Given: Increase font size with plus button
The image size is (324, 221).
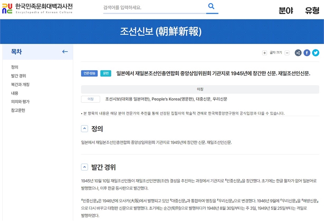Looking at the screenshot, I should [x=264, y=53].
